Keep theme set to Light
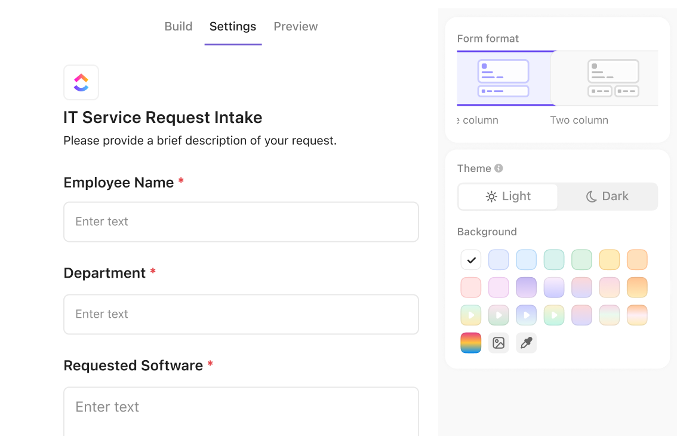677x436 pixels. [x=507, y=196]
